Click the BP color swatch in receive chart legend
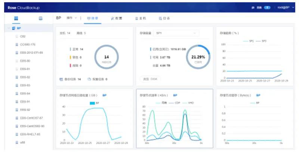 click(92, 103)
